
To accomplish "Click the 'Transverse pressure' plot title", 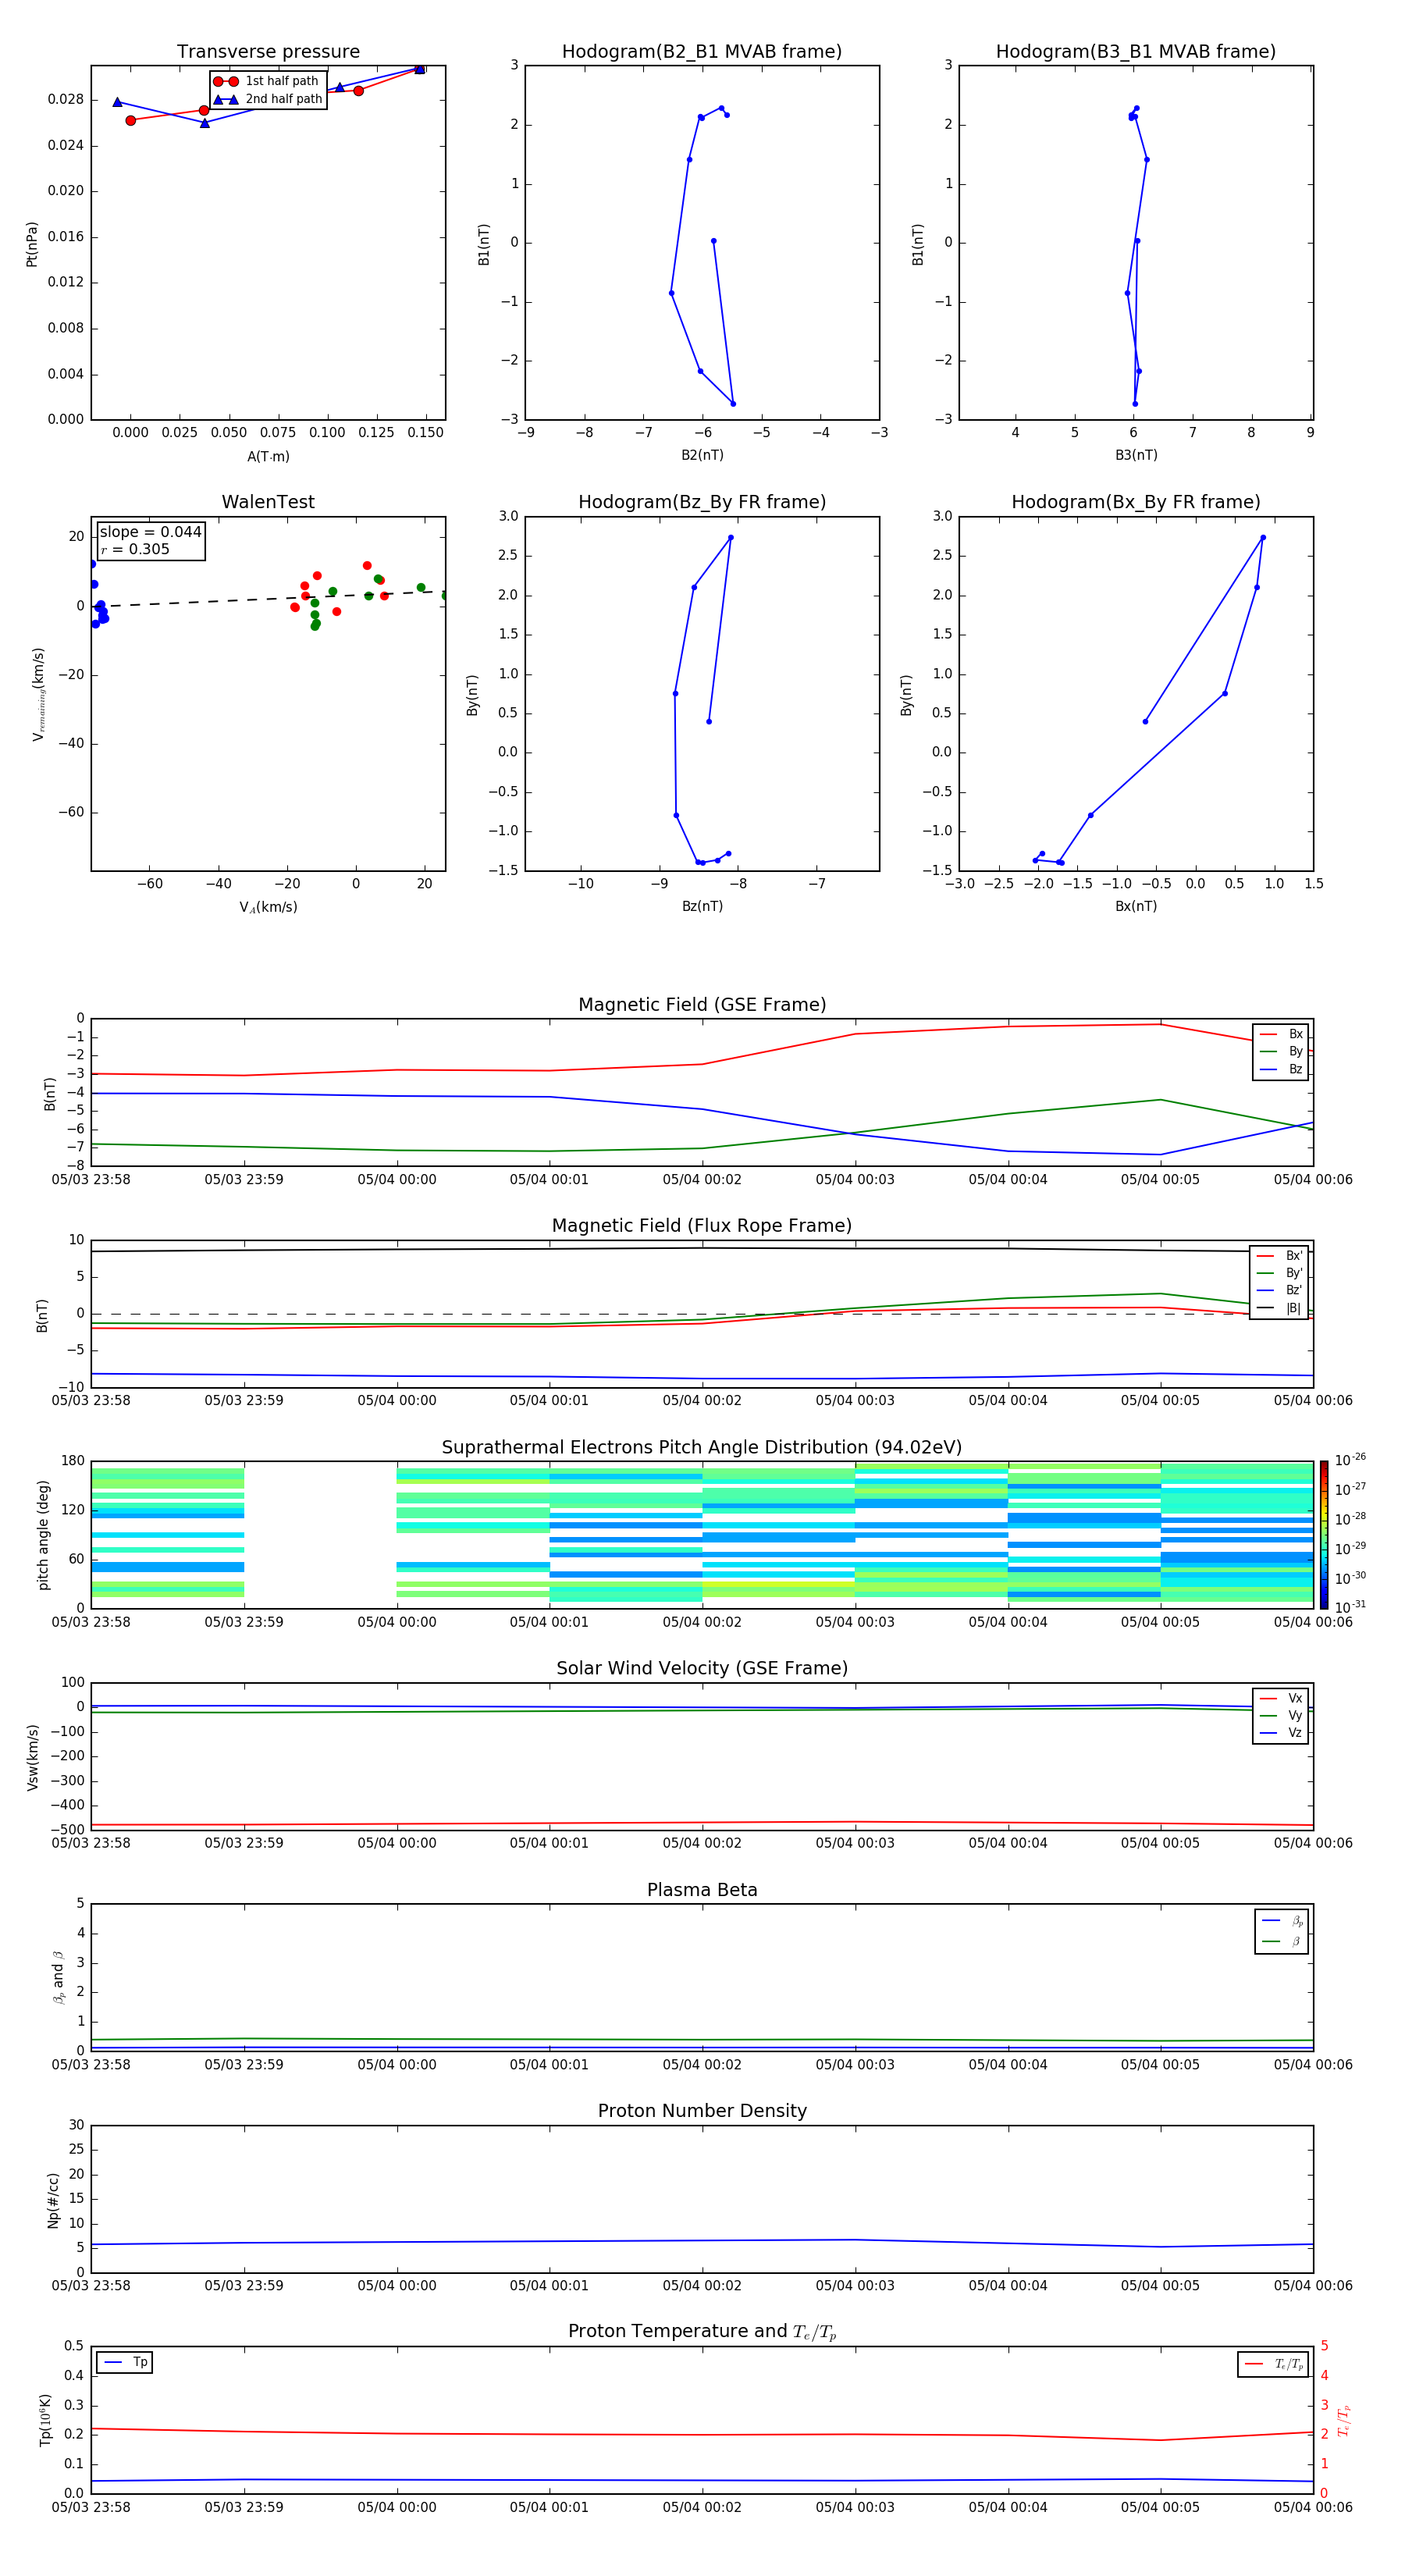I will click(268, 52).
